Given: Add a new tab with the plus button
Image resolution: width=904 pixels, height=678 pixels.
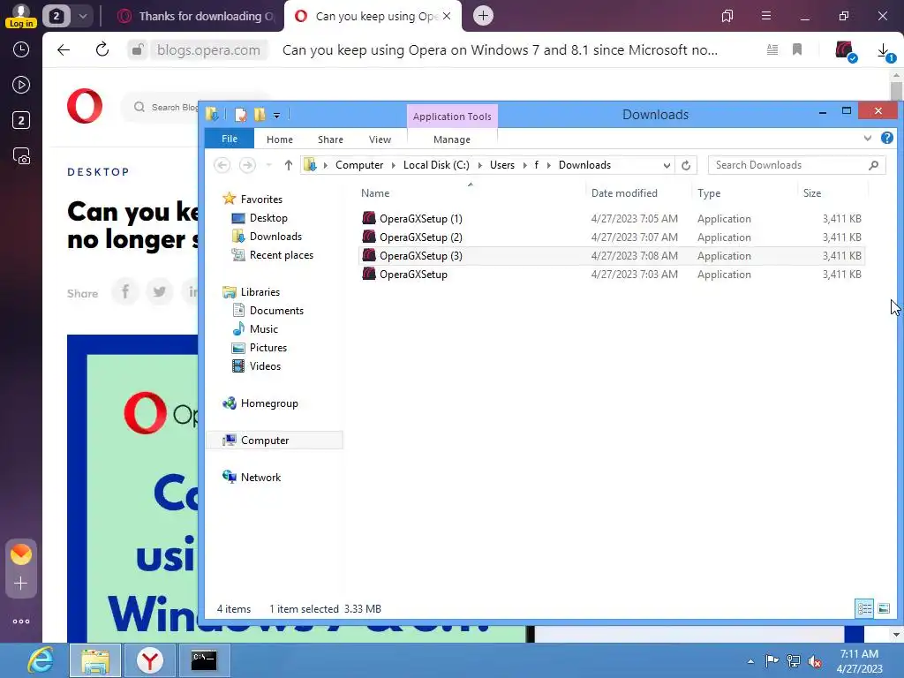Looking at the screenshot, I should point(483,16).
